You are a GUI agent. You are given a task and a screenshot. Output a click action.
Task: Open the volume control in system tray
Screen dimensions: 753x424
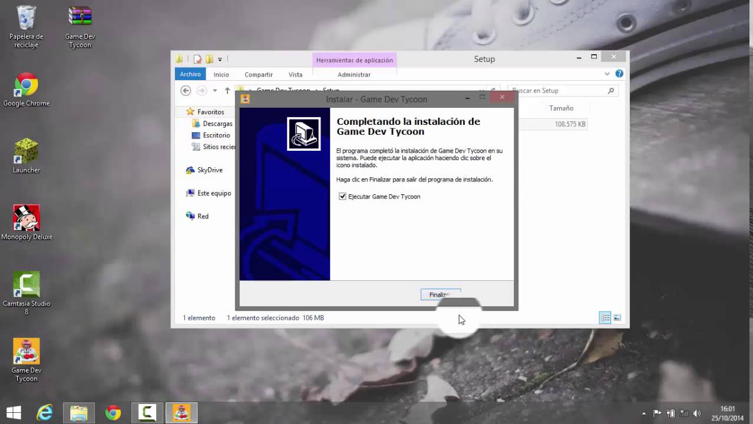tap(697, 413)
